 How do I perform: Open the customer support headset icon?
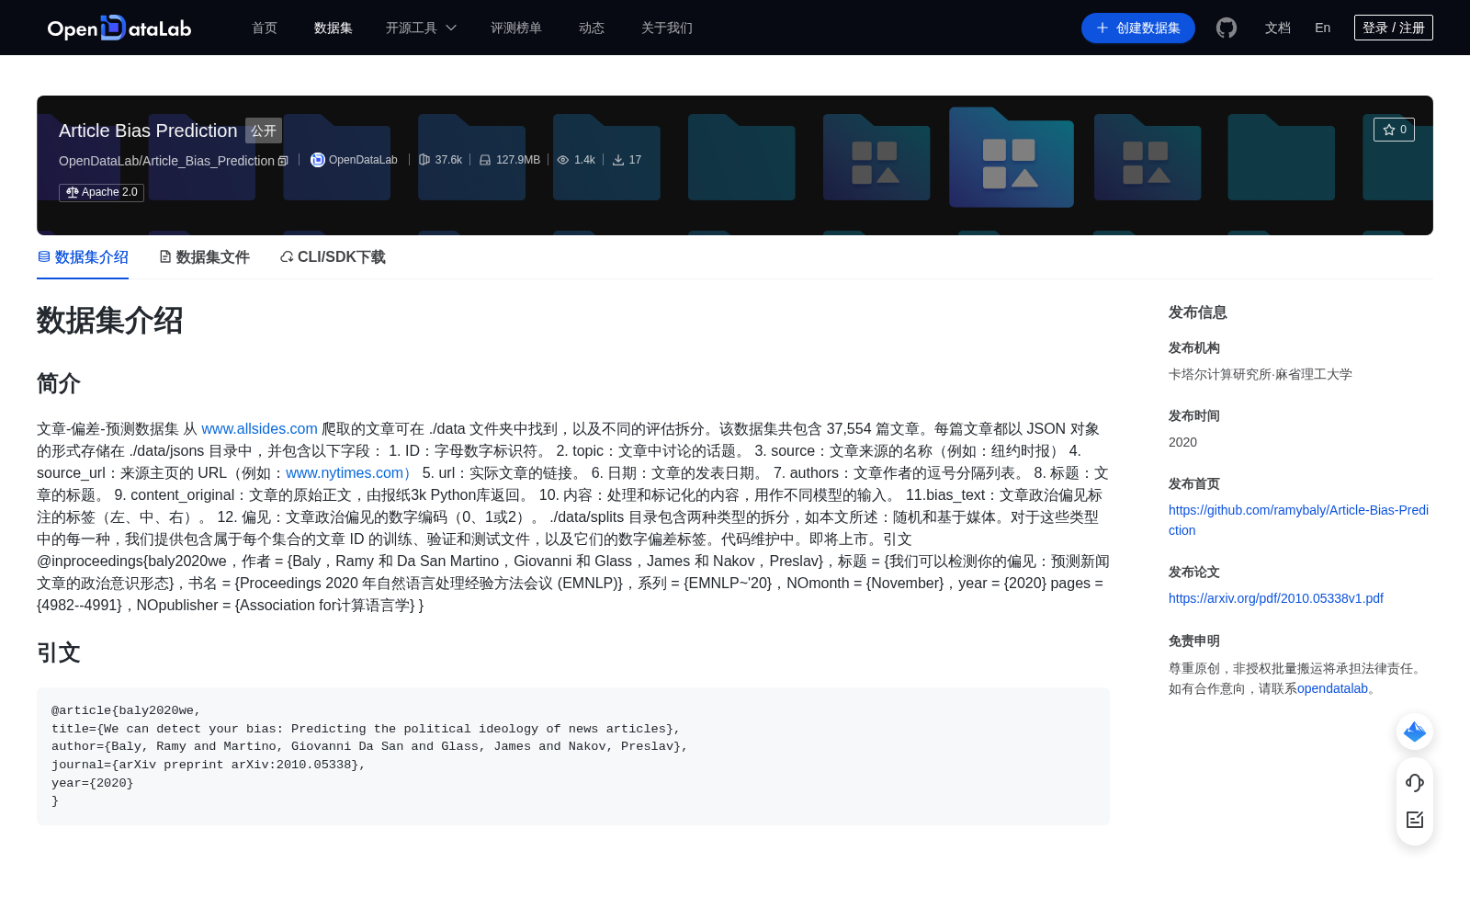1415,782
